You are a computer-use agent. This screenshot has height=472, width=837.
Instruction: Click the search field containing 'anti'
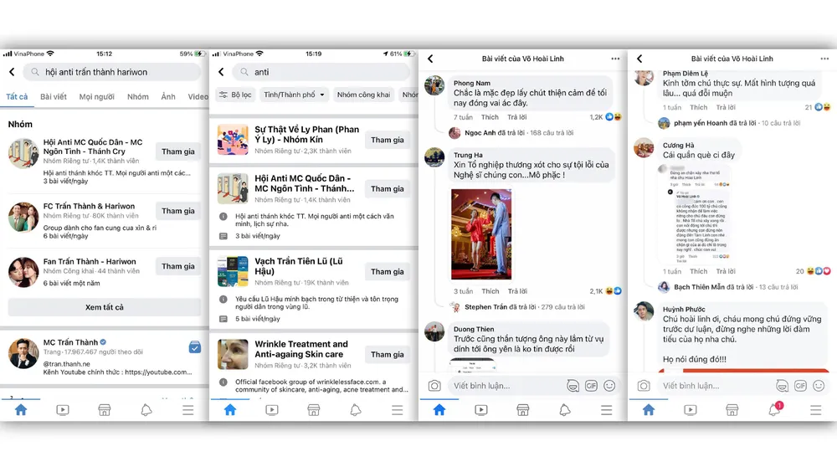(322, 72)
